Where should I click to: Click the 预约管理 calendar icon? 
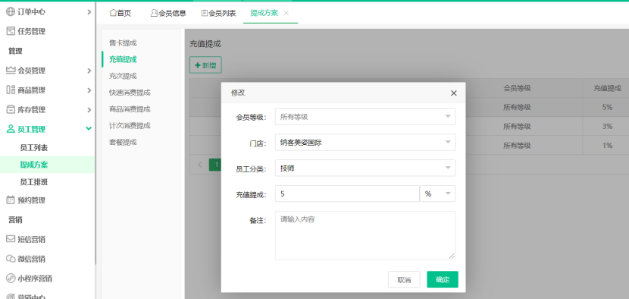11,200
